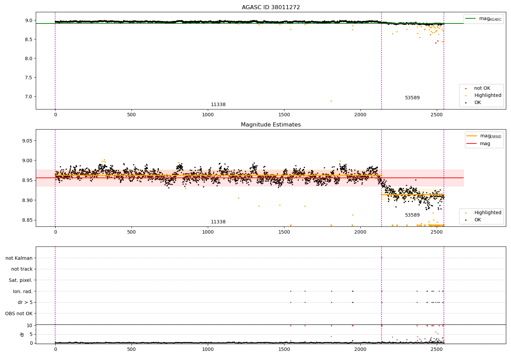
Task: Click 'Highlighted' in the Magnitude Estimates legend
Action: pyautogui.click(x=488, y=213)
